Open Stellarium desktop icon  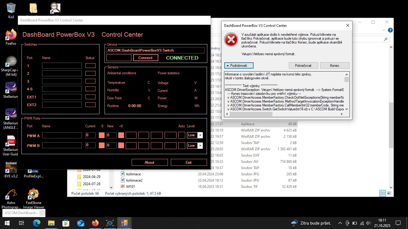(11, 88)
